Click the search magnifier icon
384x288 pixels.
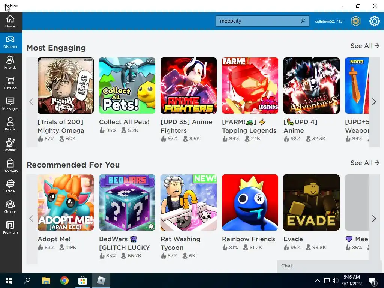click(x=303, y=21)
